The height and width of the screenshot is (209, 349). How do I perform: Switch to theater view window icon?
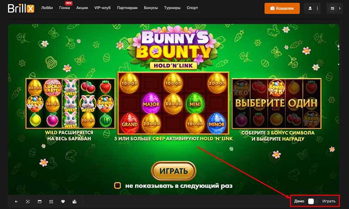(40, 202)
